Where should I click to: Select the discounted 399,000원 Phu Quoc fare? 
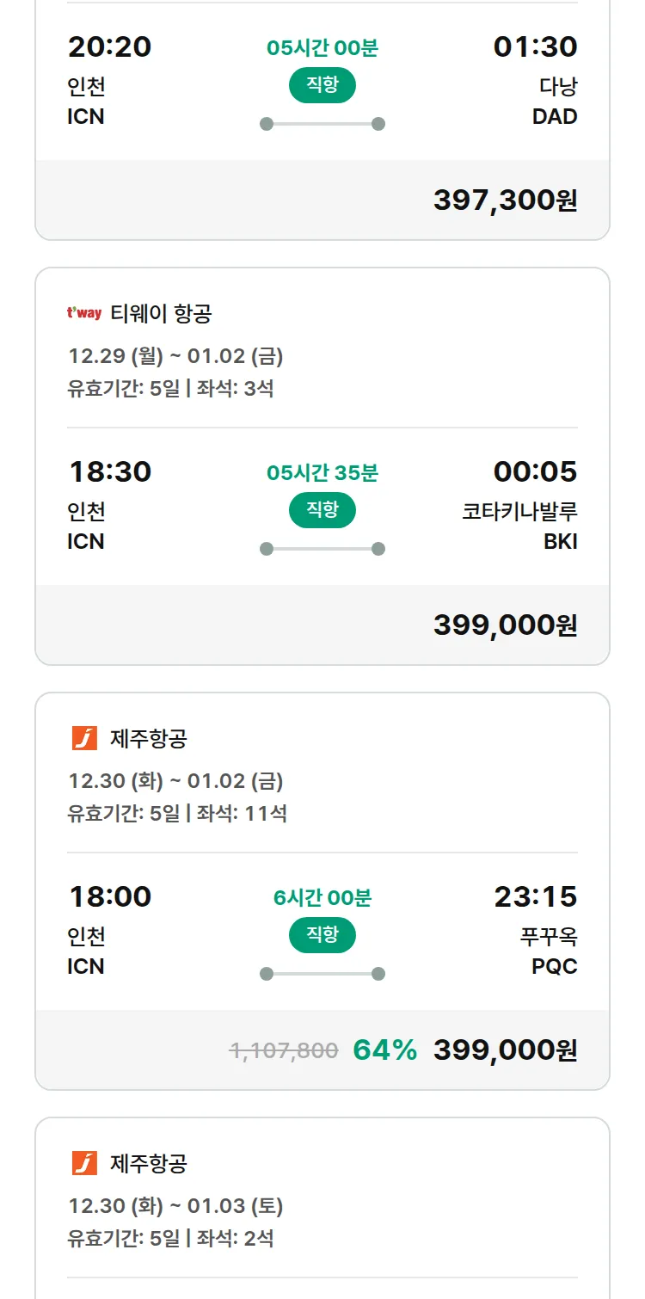tap(505, 1050)
